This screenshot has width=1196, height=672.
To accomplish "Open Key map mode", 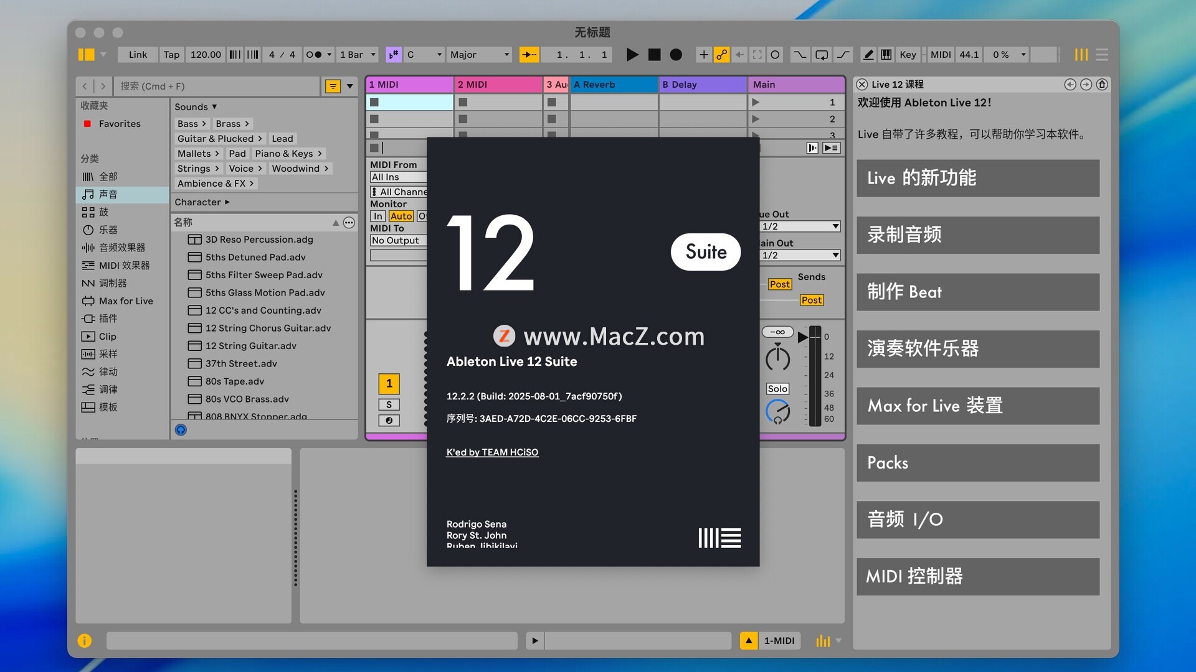I will click(908, 55).
